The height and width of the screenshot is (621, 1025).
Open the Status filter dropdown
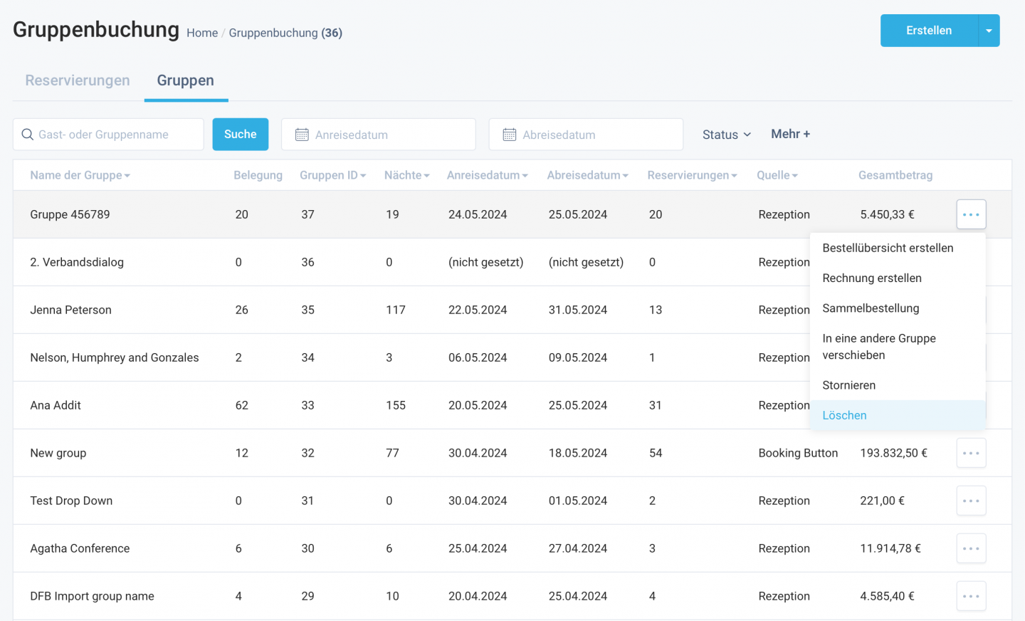727,135
